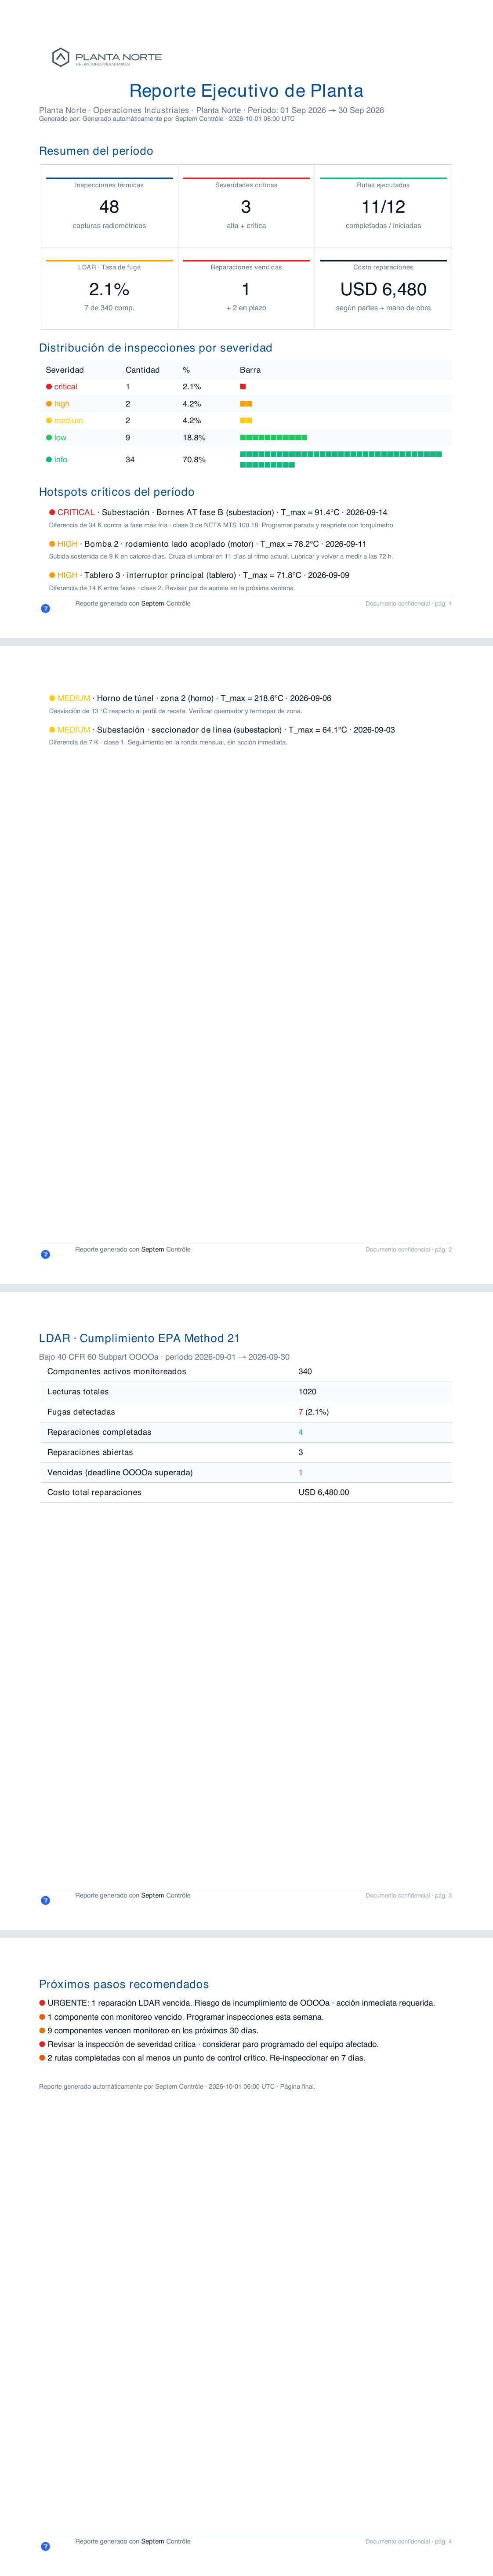
Task: Click the 'LDAR · Cumplimiento EPA Method 21' heading
Action: point(139,1338)
